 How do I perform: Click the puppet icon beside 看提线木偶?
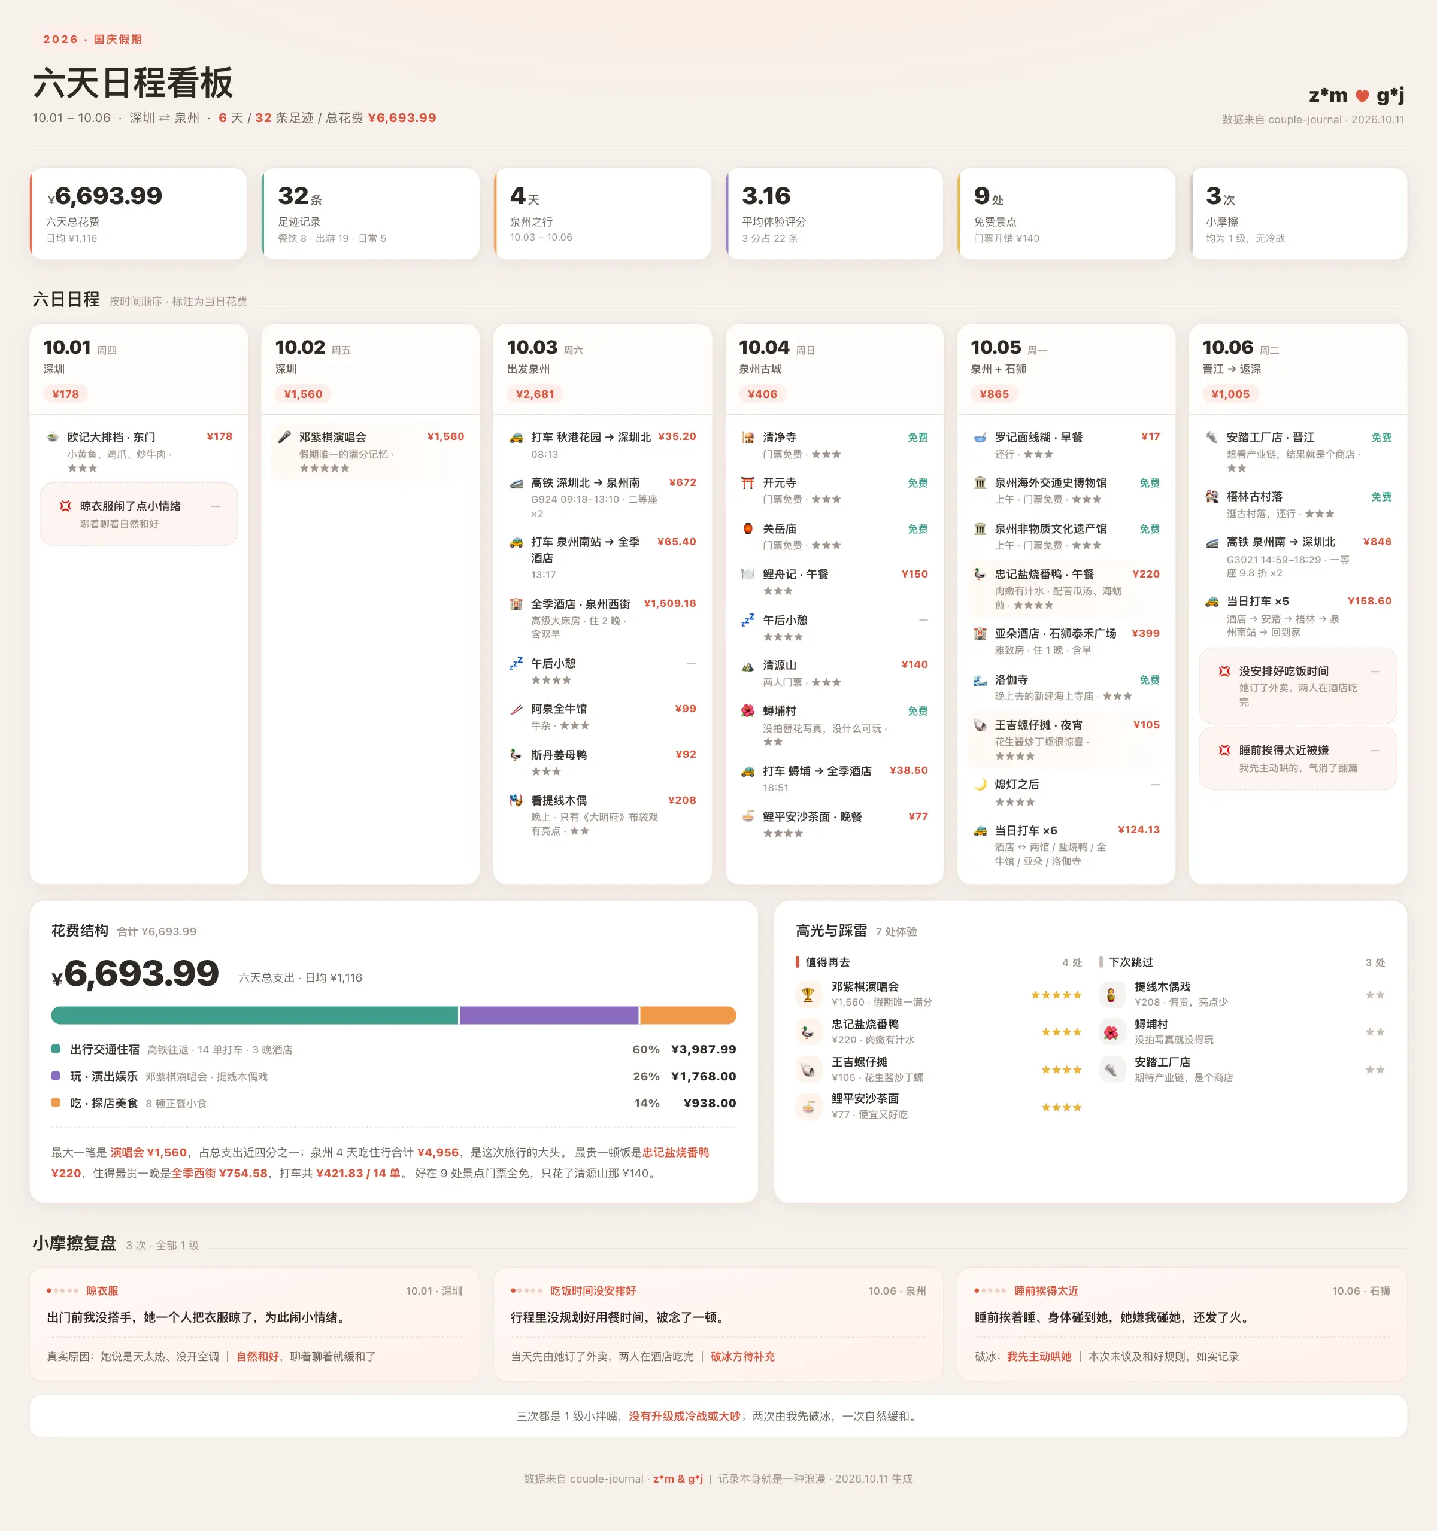point(516,800)
